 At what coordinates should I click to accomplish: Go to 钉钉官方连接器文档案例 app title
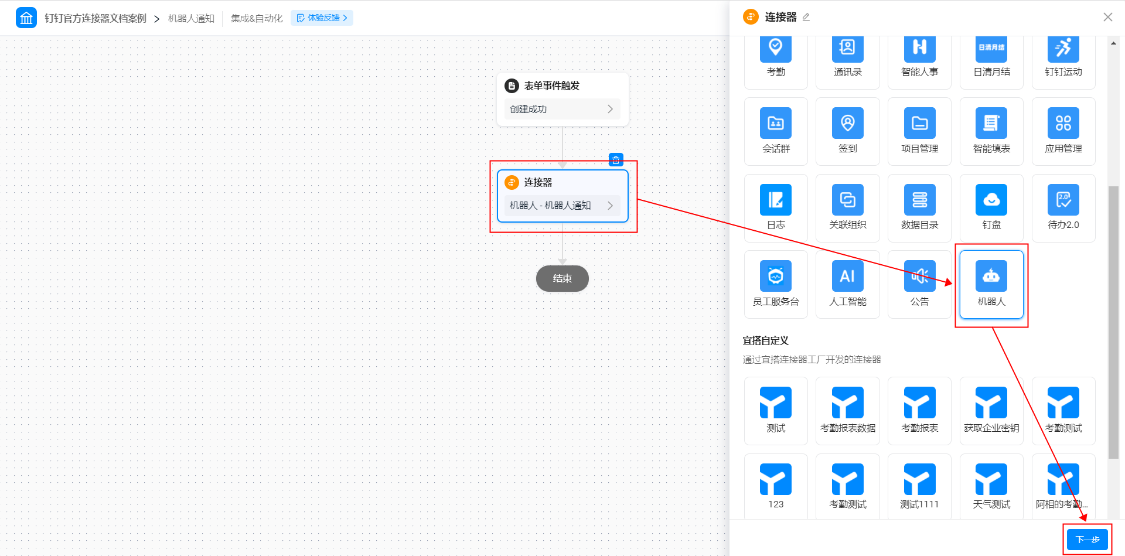pyautogui.click(x=96, y=18)
